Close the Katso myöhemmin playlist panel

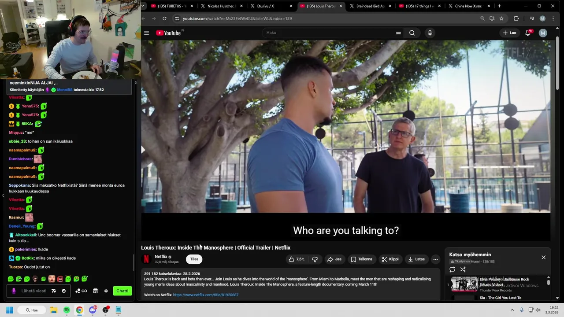(543, 258)
